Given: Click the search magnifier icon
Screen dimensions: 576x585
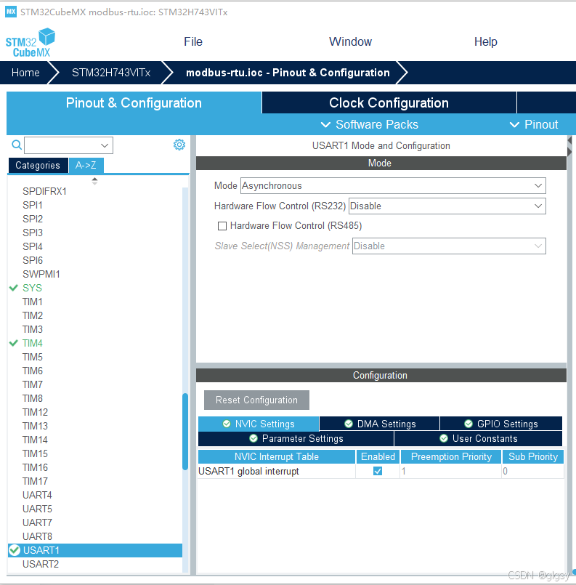Looking at the screenshot, I should (x=17, y=145).
